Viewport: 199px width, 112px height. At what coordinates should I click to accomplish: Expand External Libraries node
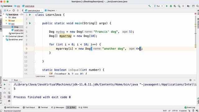click(x=3, y=36)
